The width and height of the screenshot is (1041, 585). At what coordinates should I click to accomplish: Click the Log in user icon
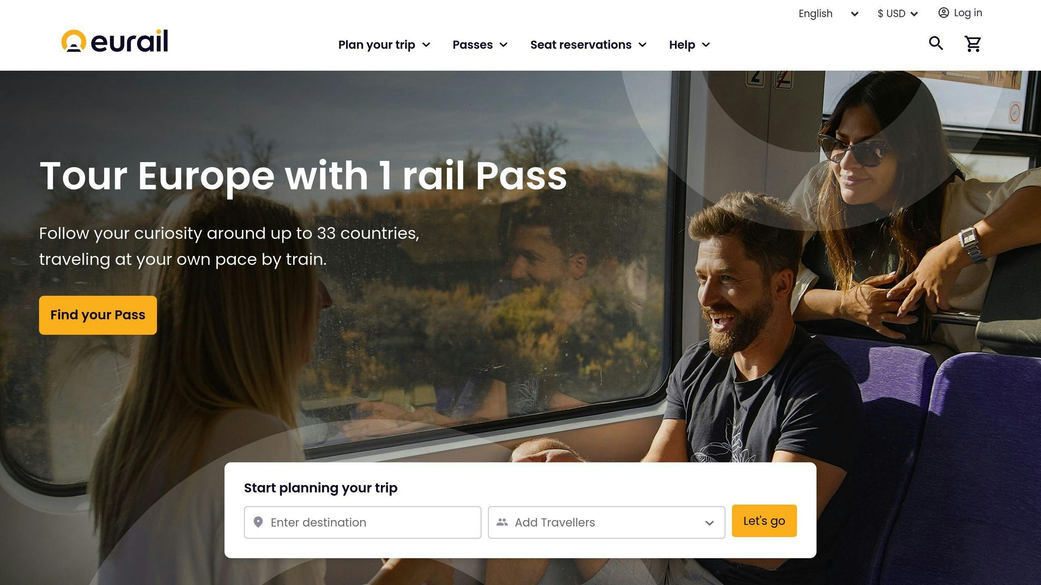943,13
